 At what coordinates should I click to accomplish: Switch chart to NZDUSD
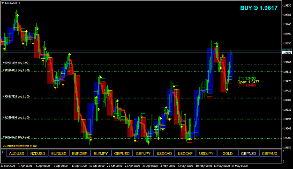(x=38, y=154)
